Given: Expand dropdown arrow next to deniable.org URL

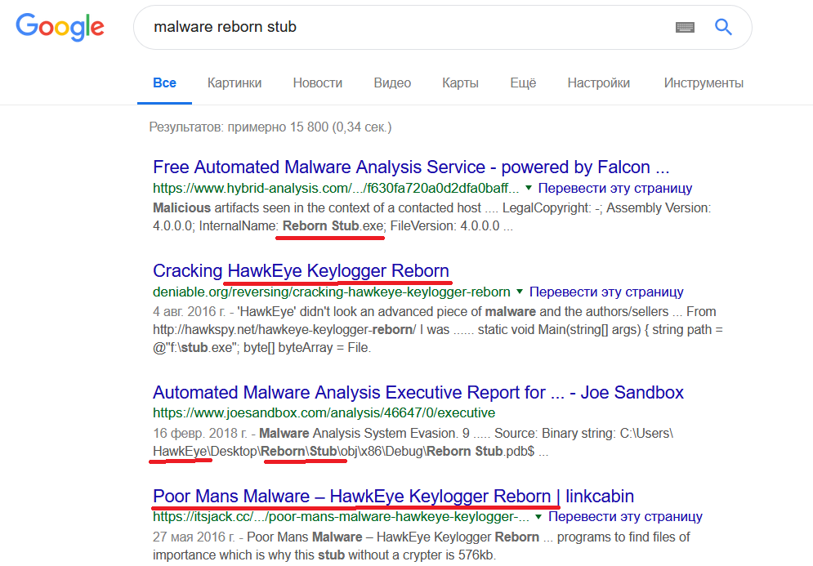Looking at the screenshot, I should (520, 292).
